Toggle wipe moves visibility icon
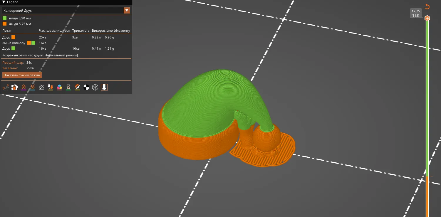Viewport: 441px width, 217px height. pos(14,87)
